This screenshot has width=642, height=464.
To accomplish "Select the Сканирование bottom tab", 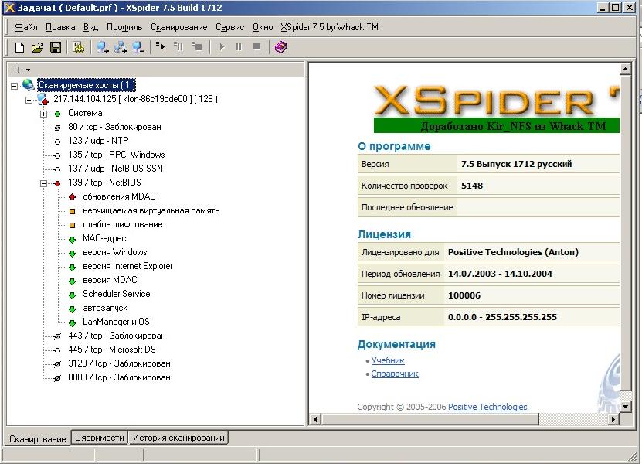I will coord(38,438).
